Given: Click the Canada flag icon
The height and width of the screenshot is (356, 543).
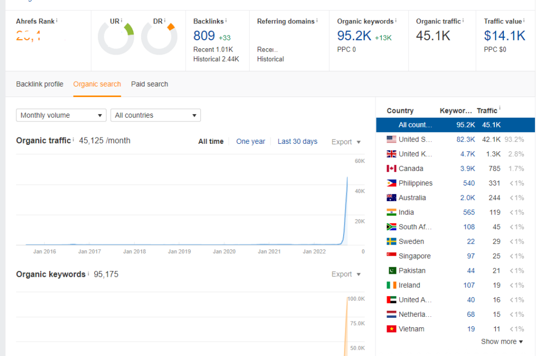Looking at the screenshot, I should 391,169.
